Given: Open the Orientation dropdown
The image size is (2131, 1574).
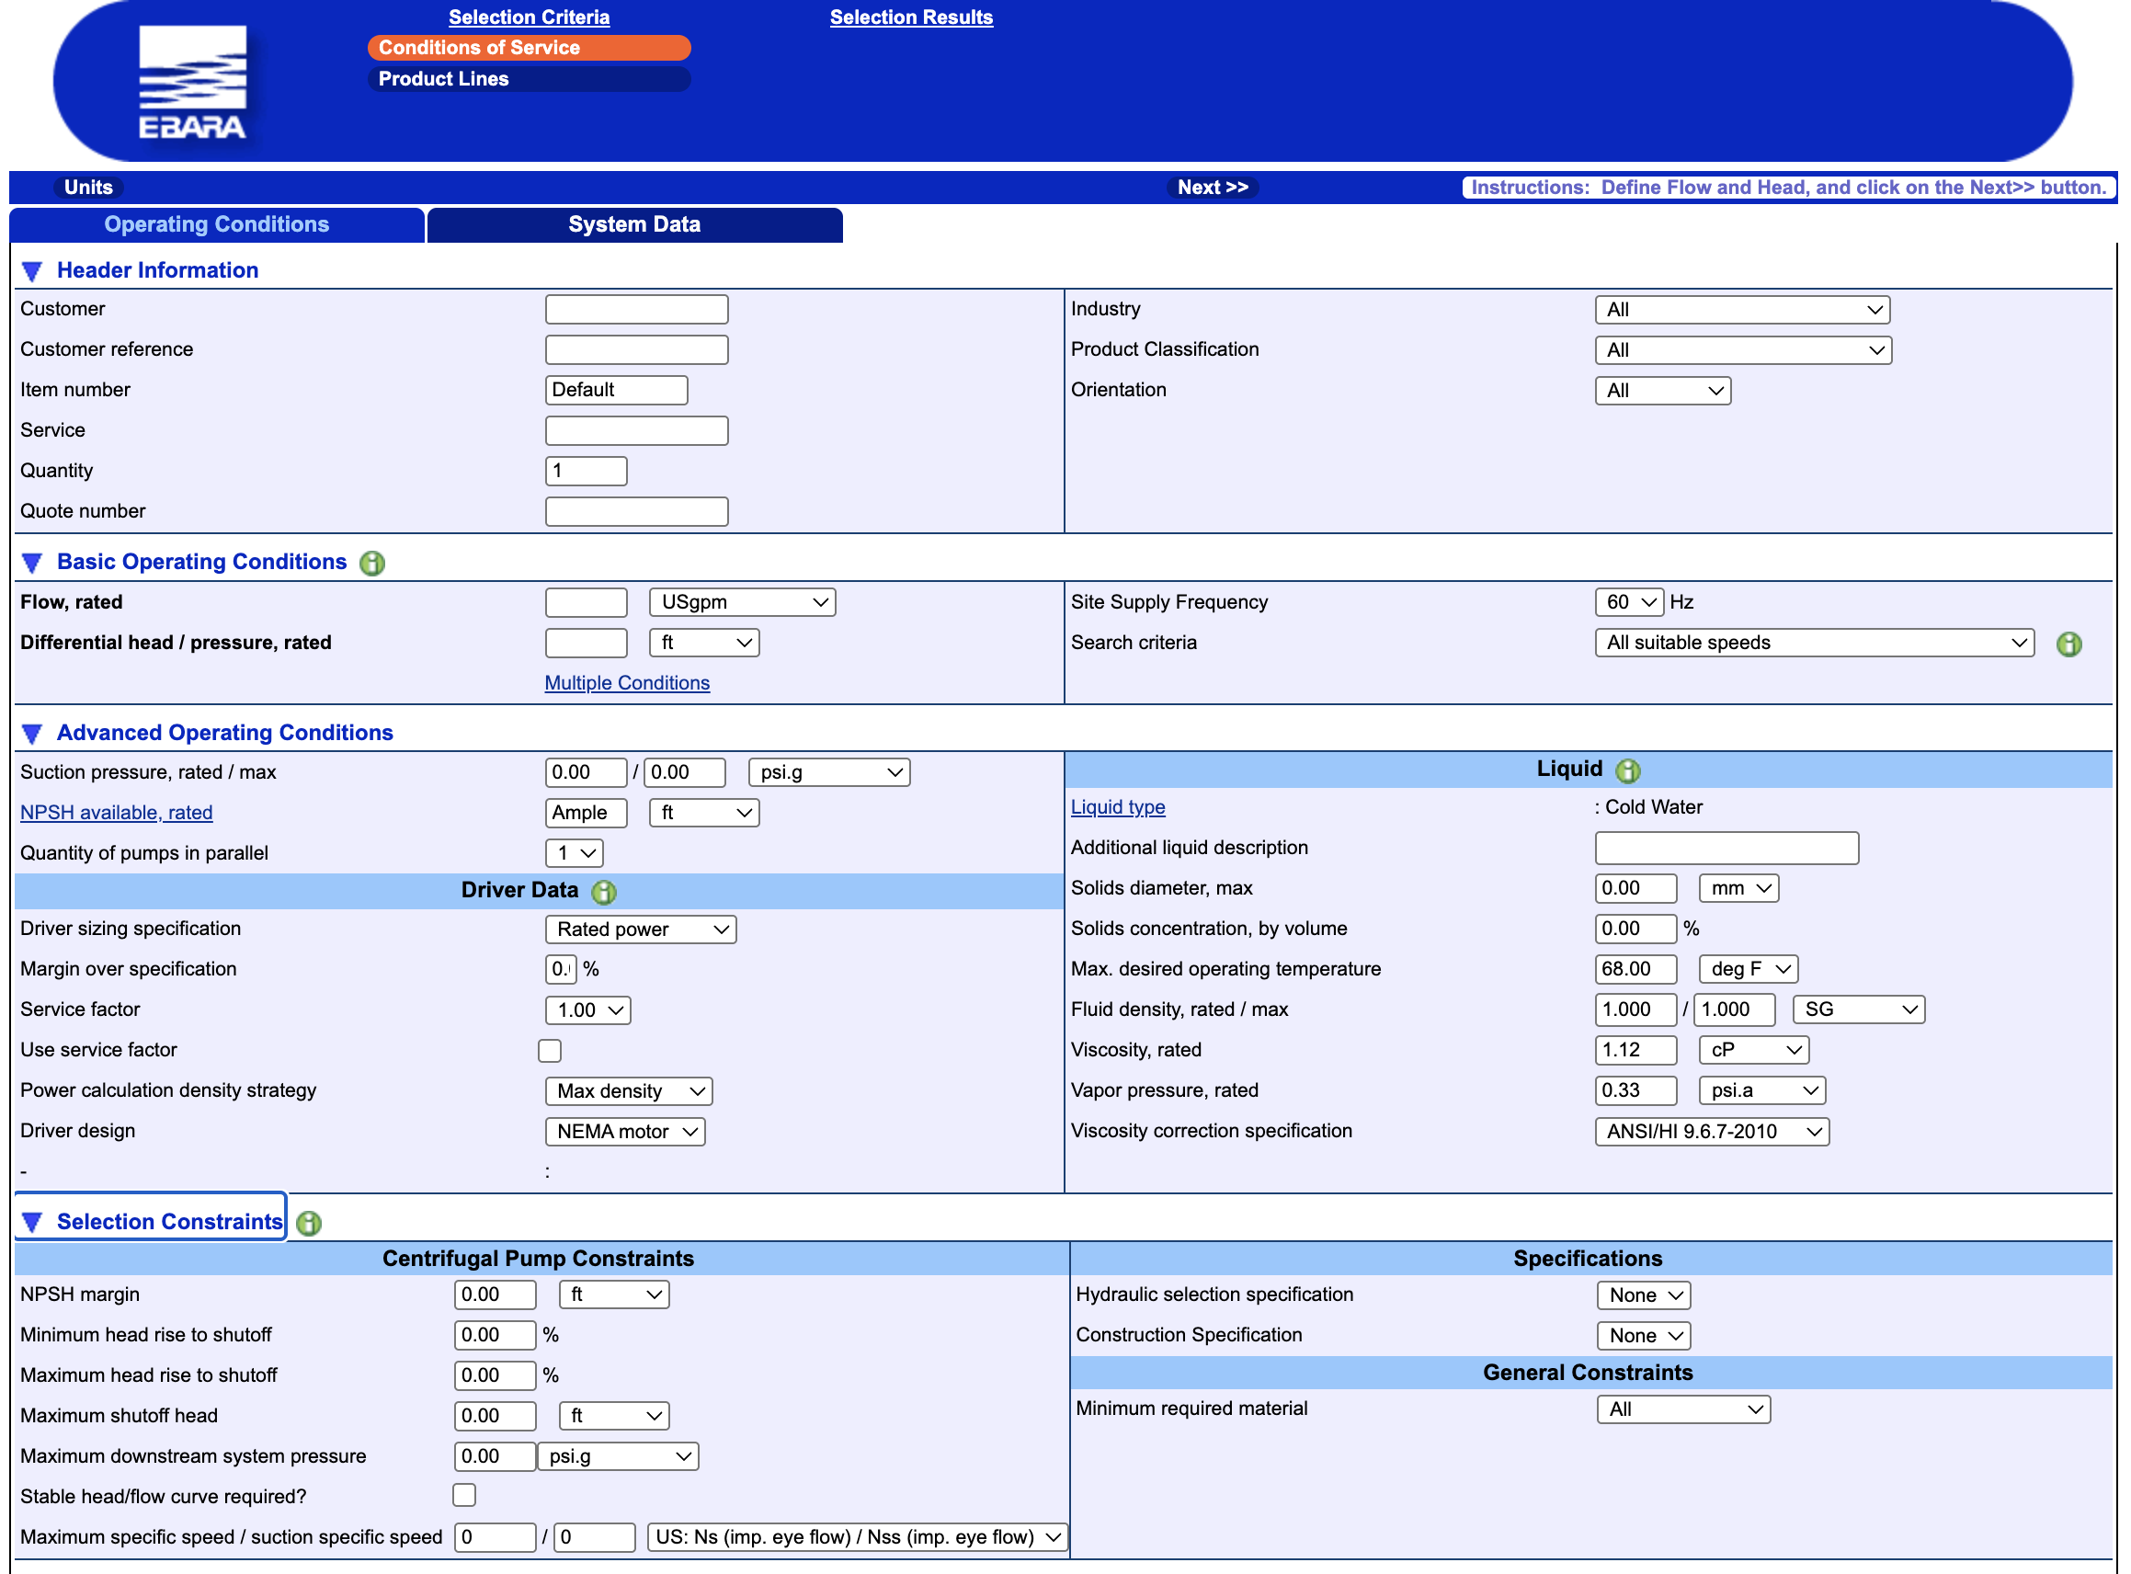Looking at the screenshot, I should point(1662,391).
